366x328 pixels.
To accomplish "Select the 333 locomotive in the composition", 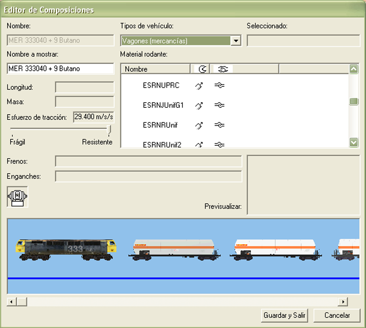I will coord(67,249).
